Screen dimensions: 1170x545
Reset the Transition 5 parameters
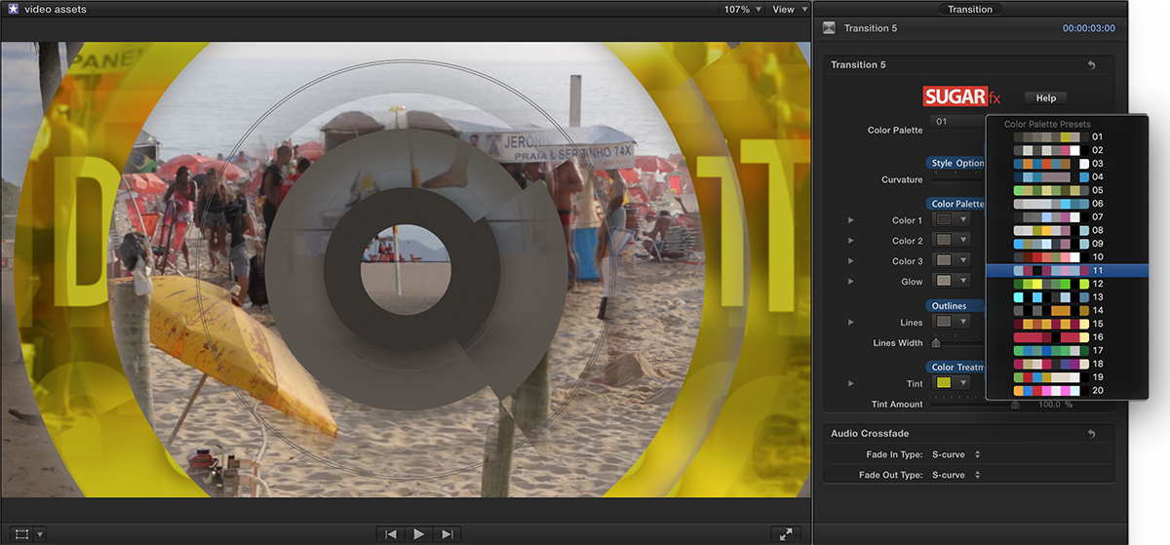coord(1091,64)
